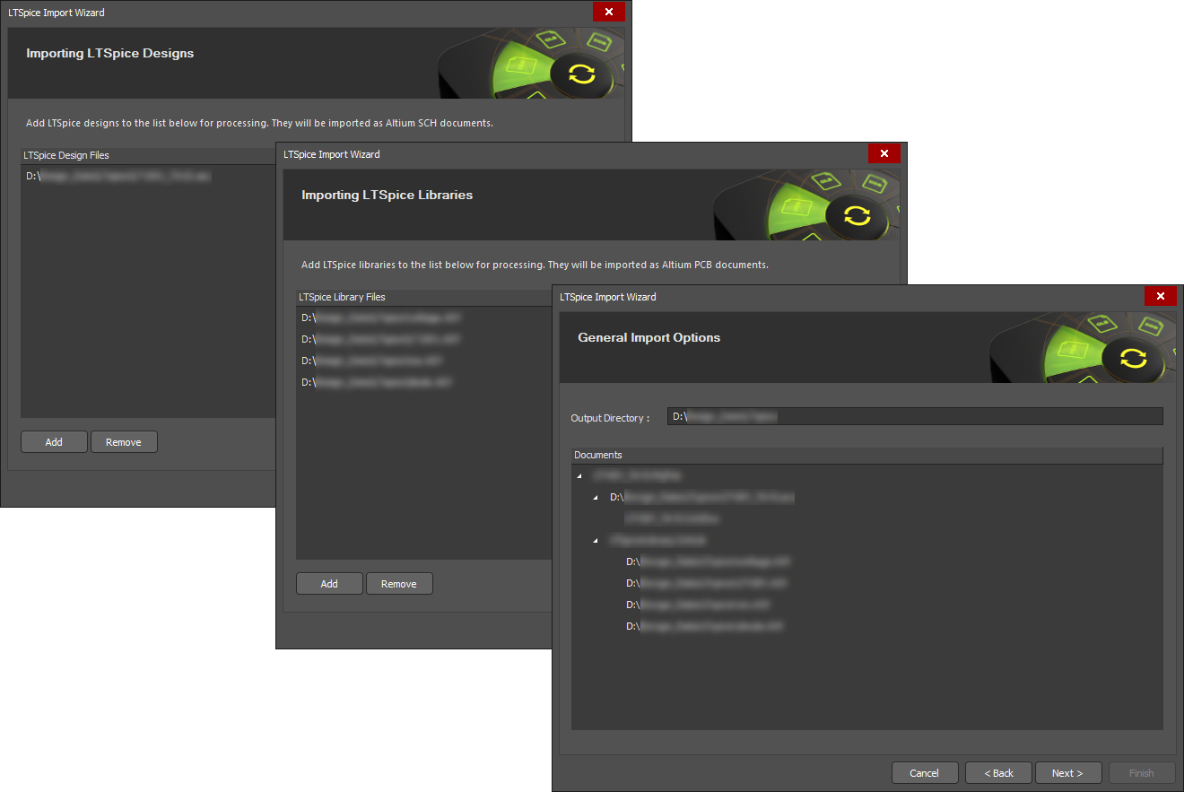
Task: Click into the Output Directory field
Action: pyautogui.click(x=915, y=417)
